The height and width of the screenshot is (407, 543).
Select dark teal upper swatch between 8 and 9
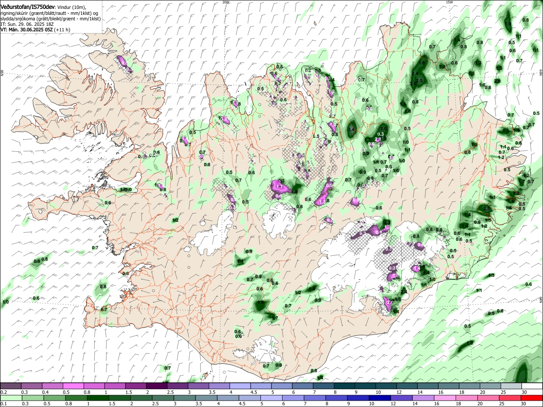344,386
